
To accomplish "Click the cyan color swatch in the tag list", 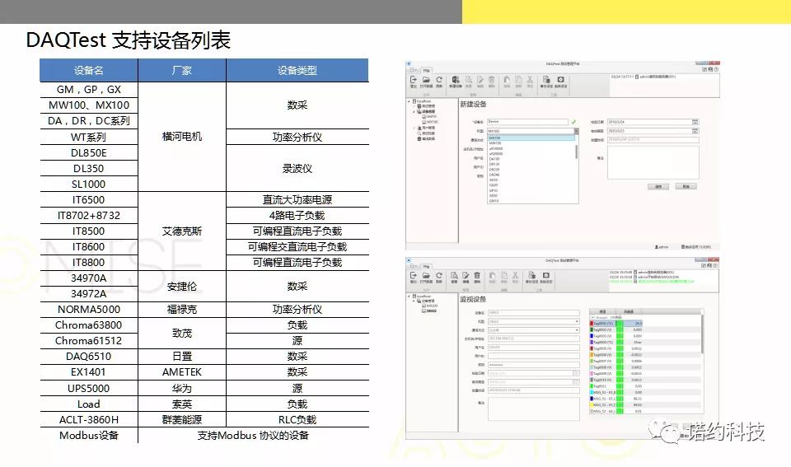I will tap(592, 392).
